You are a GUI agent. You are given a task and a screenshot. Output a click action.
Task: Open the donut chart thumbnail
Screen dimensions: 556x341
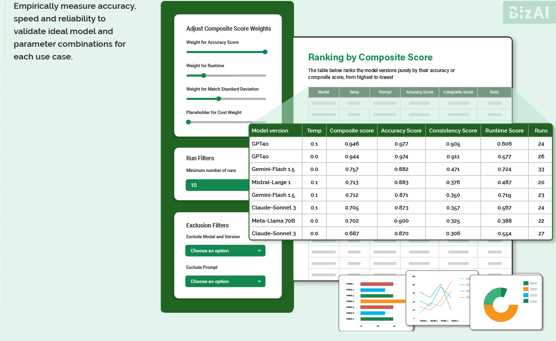tap(506, 302)
